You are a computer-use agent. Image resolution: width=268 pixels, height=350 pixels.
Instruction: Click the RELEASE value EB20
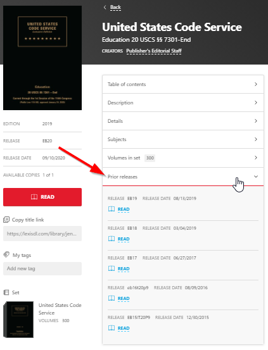47,141
